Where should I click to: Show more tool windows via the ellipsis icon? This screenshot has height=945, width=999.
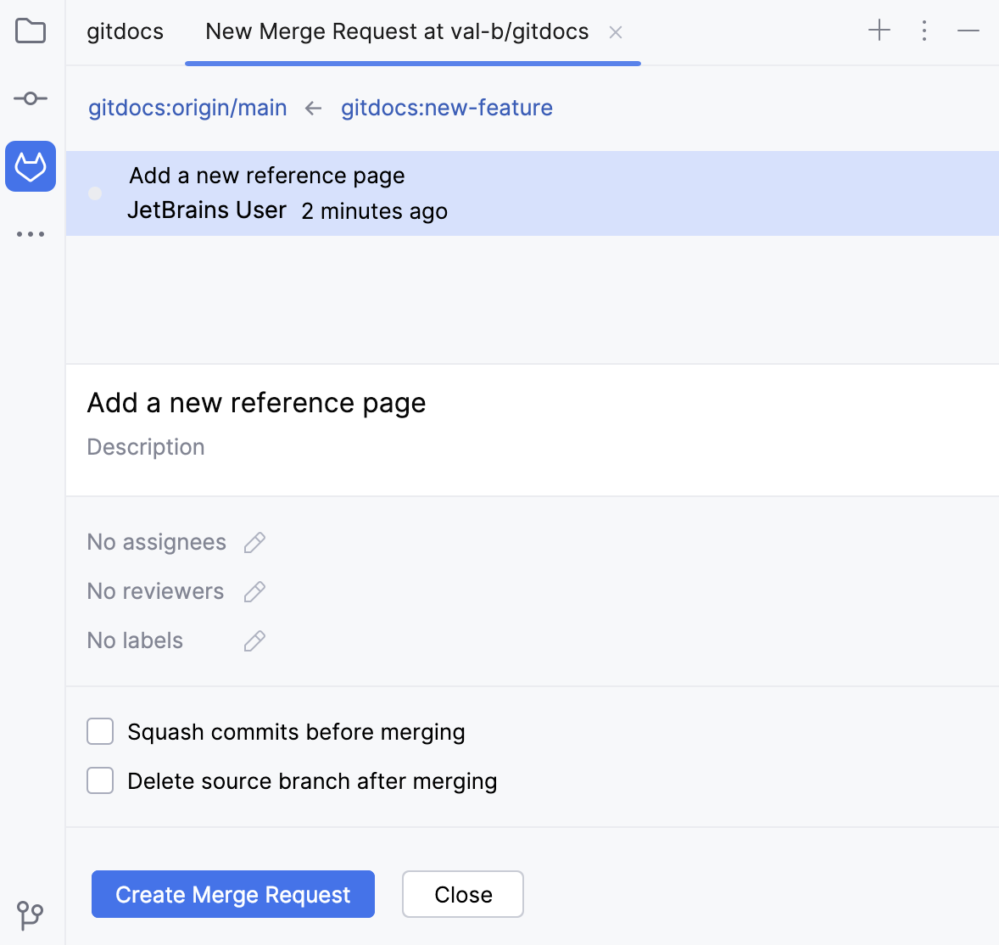(31, 233)
